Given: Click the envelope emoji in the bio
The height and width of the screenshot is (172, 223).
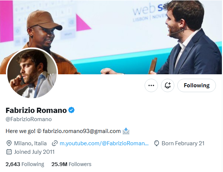Looking at the screenshot, I should 126,131.
